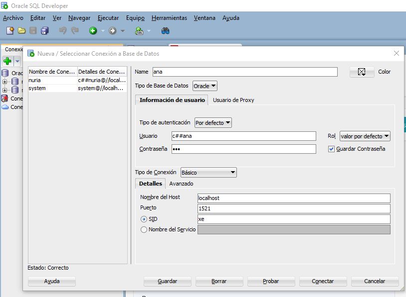This screenshot has height=297, width=406.
Task: Open Forward button history dropdown arrow
Action: click(123, 31)
